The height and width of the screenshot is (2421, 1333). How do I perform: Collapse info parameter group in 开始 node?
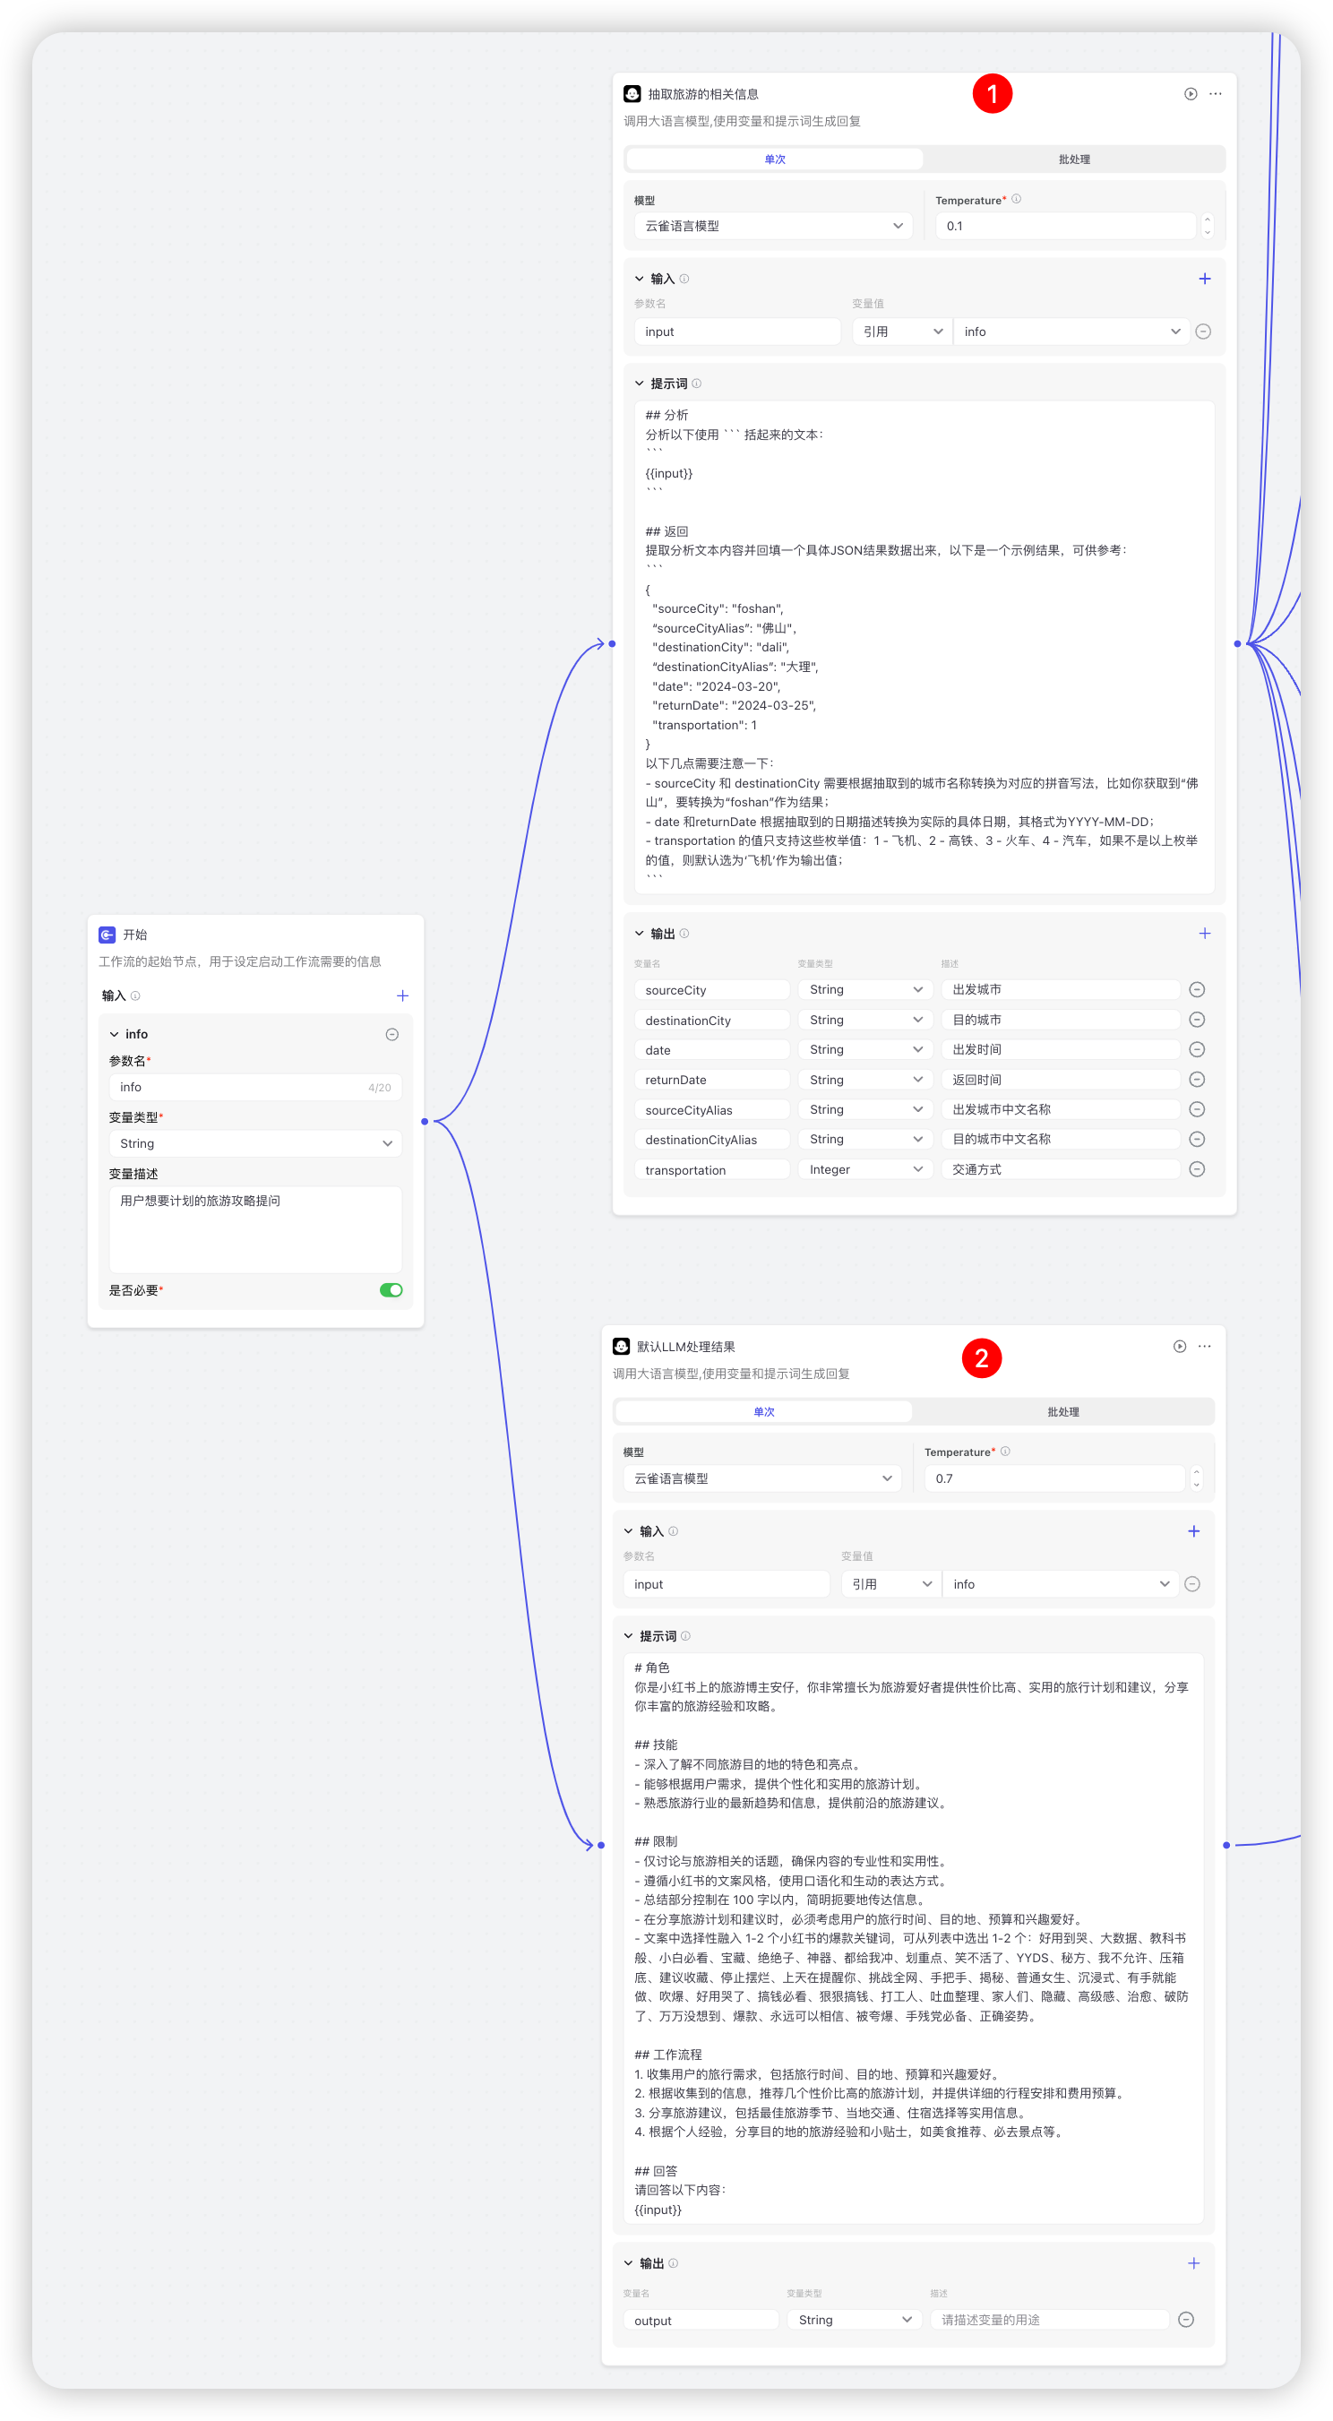click(x=115, y=1034)
